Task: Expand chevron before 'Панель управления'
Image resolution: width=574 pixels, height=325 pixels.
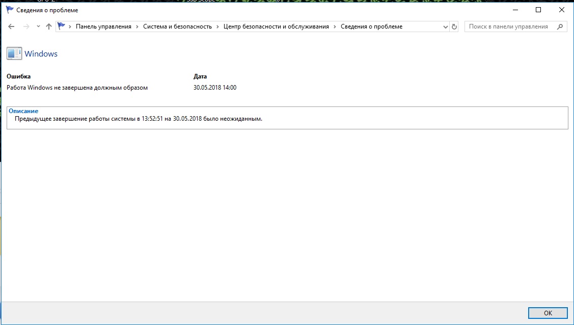Action: 70,26
